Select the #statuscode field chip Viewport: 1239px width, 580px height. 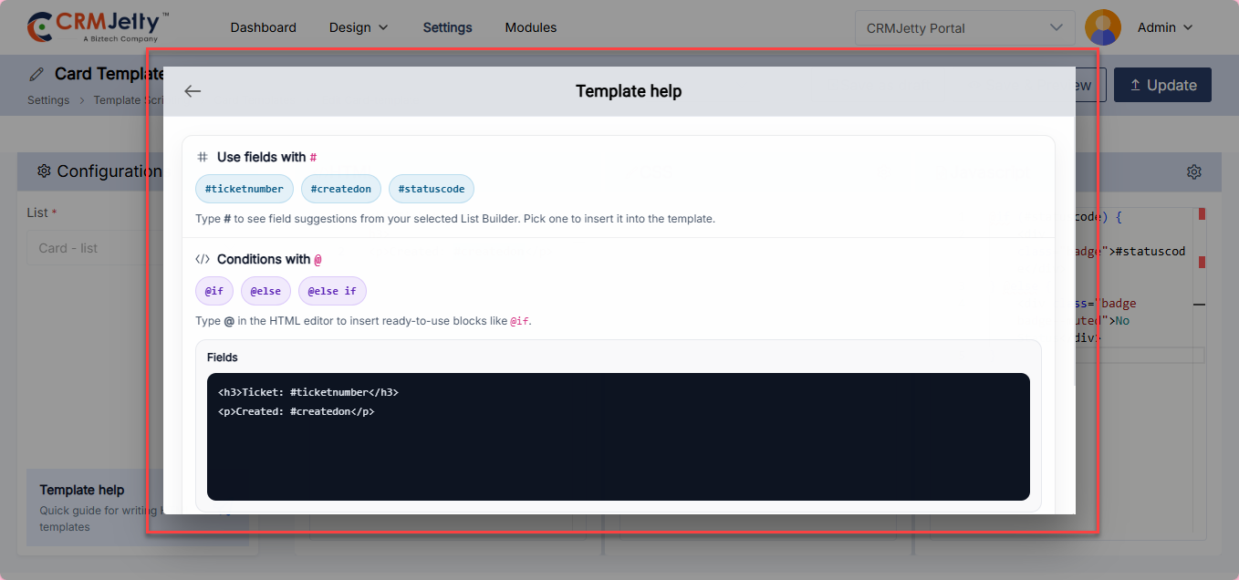coord(431,189)
